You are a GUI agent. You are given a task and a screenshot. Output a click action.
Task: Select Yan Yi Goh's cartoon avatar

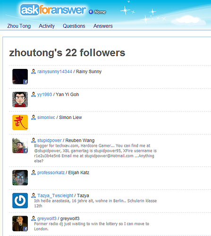(x=20, y=100)
